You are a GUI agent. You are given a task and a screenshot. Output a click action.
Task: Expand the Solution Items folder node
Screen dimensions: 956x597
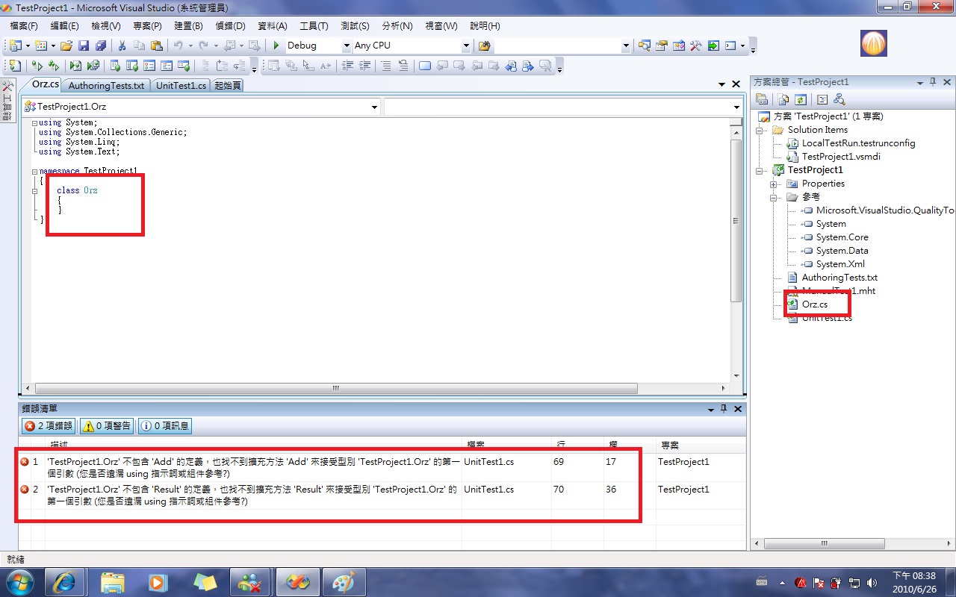(x=760, y=130)
